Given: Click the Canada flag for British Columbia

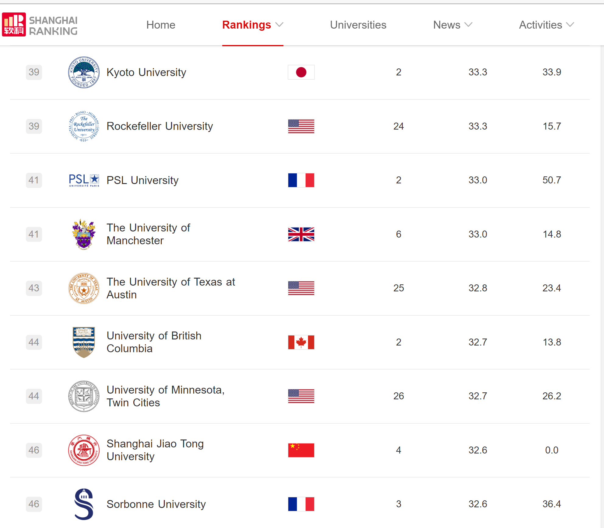Looking at the screenshot, I should 301,342.
